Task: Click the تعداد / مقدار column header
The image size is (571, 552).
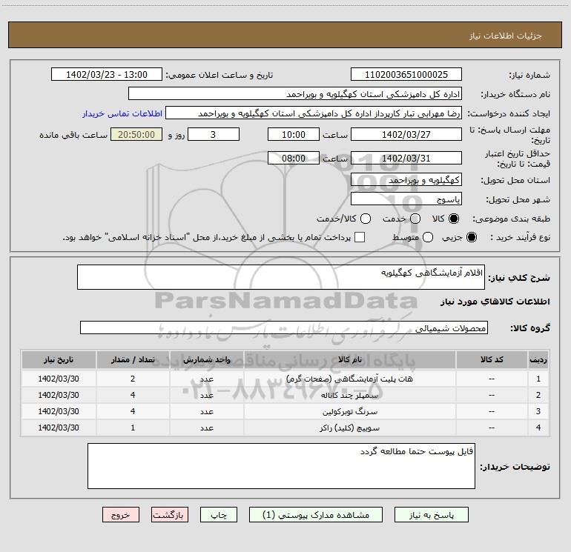Action: [133, 359]
